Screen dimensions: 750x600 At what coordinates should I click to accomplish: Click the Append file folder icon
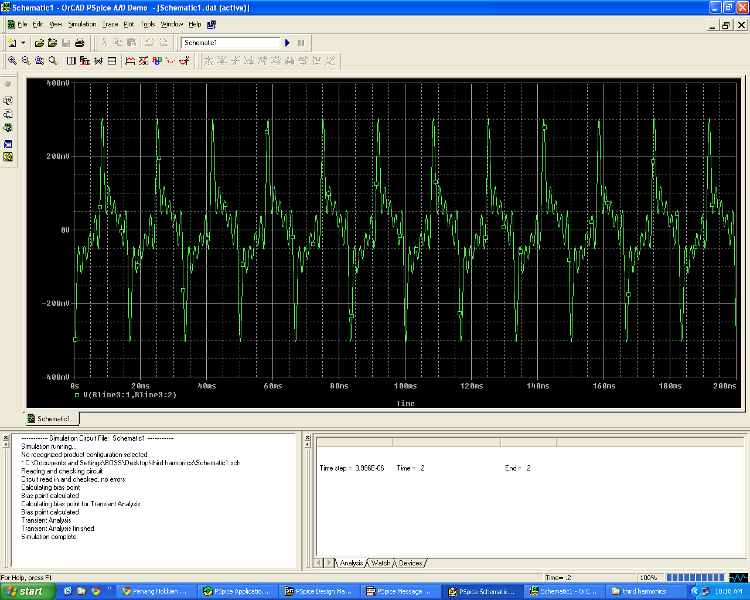pos(52,43)
